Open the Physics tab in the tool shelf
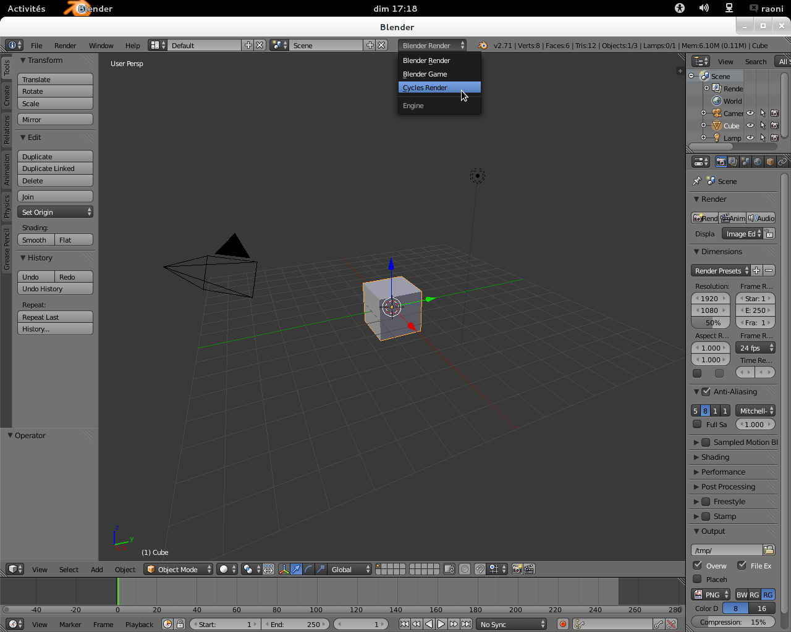Viewport: 791px width, 632px height. point(7,206)
